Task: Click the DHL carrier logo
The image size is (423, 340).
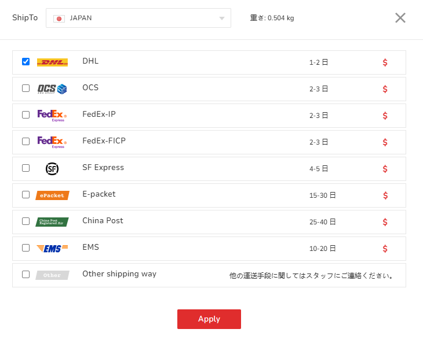Action: pos(52,62)
